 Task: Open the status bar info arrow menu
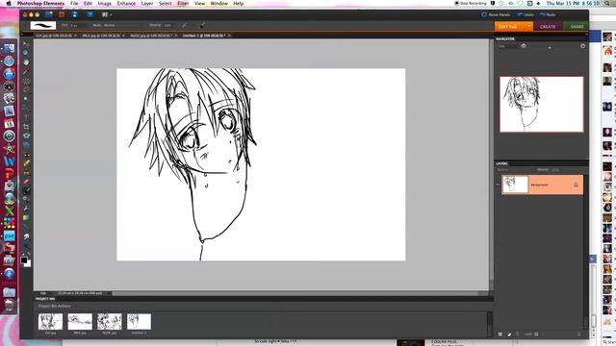[x=109, y=293]
